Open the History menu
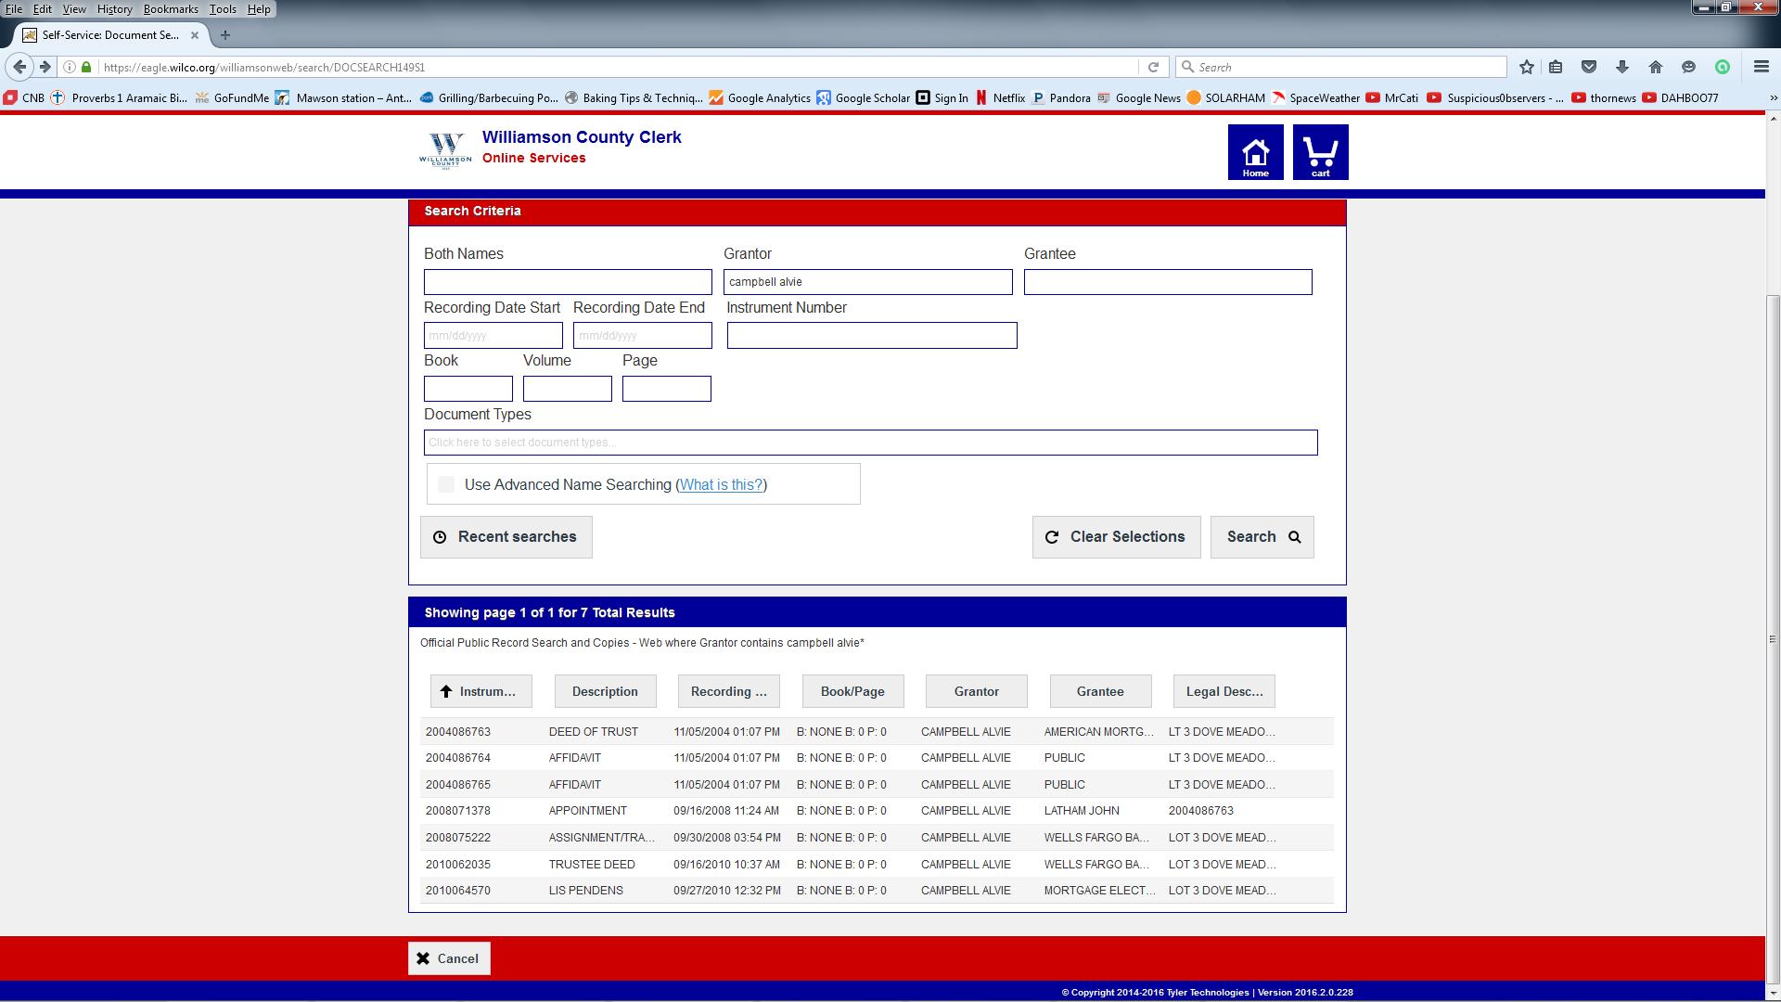 click(114, 9)
